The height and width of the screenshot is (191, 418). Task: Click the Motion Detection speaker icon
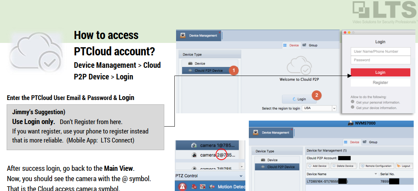click(x=212, y=187)
